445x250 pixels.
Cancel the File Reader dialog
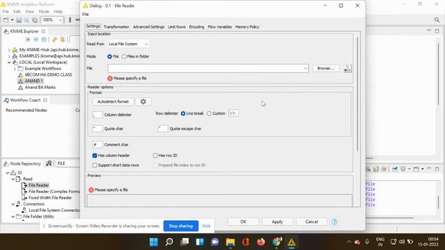[311, 222]
